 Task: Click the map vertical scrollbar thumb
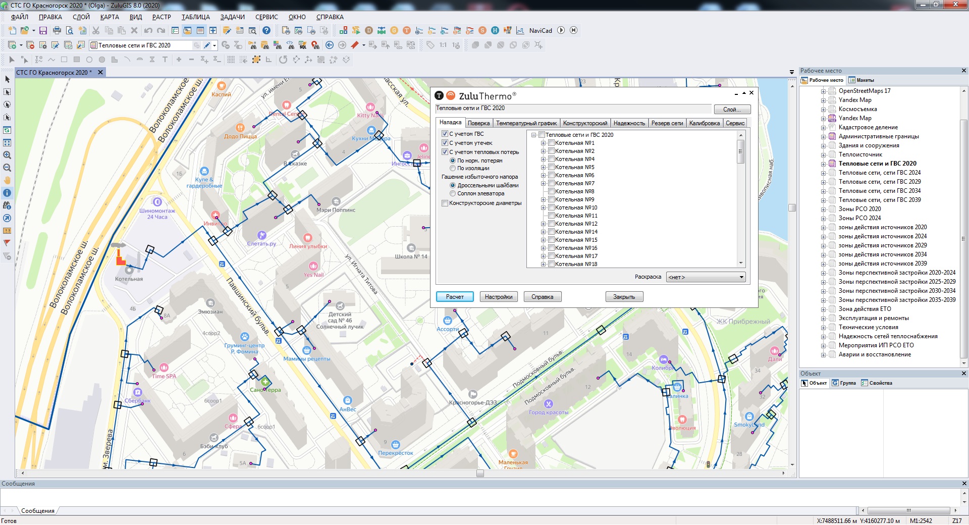click(792, 207)
